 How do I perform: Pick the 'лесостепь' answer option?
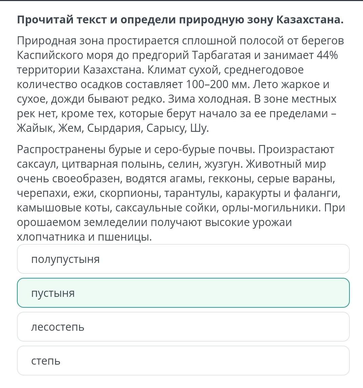pos(183,327)
